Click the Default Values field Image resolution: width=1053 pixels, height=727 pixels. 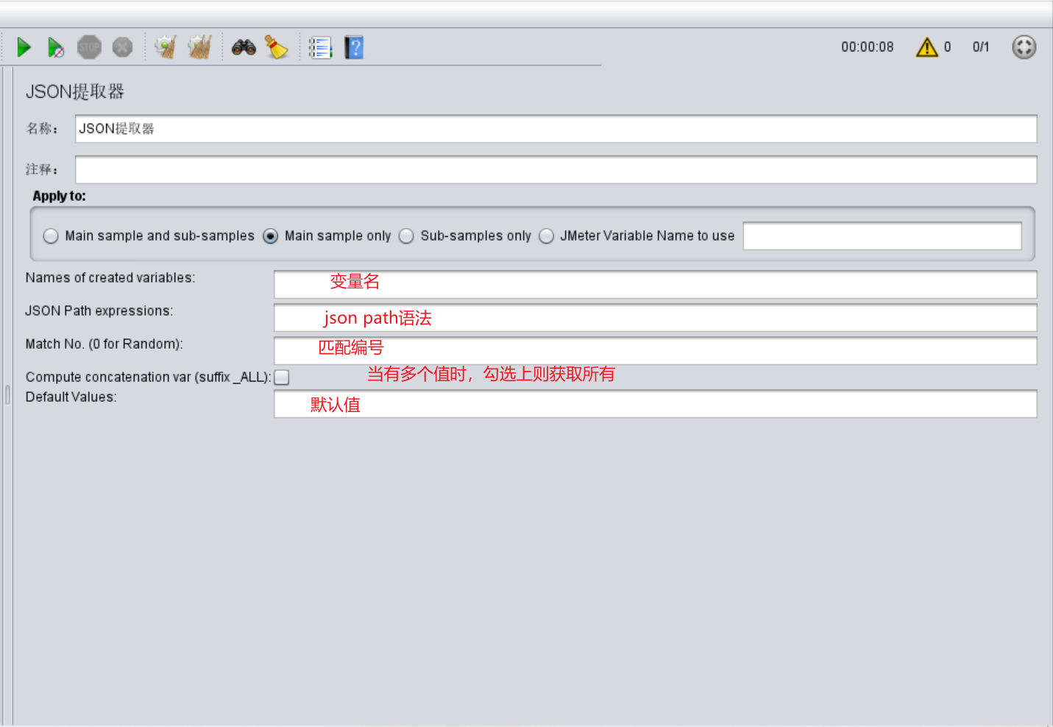point(656,404)
